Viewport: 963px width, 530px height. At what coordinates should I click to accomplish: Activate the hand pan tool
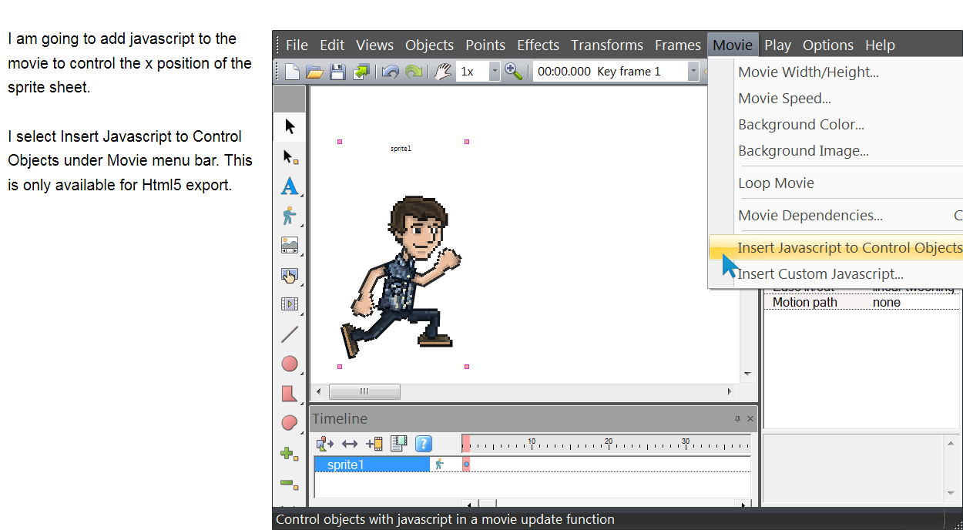(442, 72)
